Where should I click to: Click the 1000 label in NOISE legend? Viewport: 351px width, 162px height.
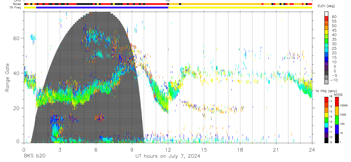pyautogui.click(x=343, y=115)
